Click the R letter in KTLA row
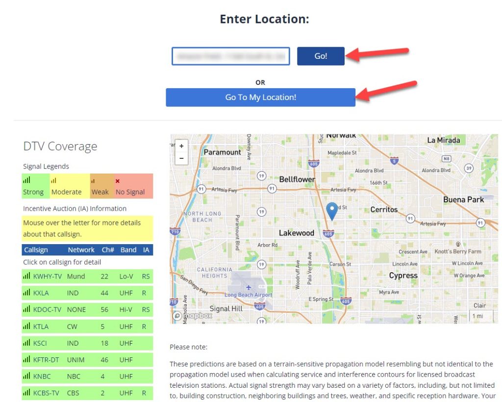 (x=144, y=327)
